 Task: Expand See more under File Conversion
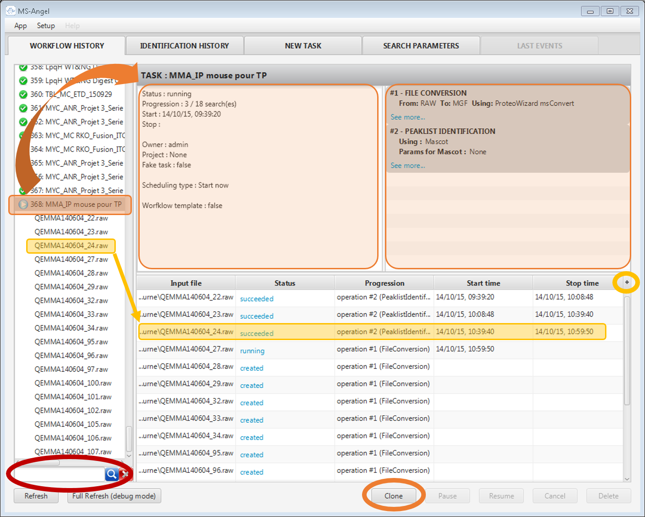[407, 117]
